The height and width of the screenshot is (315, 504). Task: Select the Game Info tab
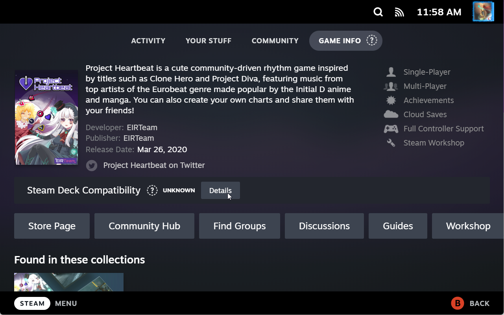[x=346, y=41]
